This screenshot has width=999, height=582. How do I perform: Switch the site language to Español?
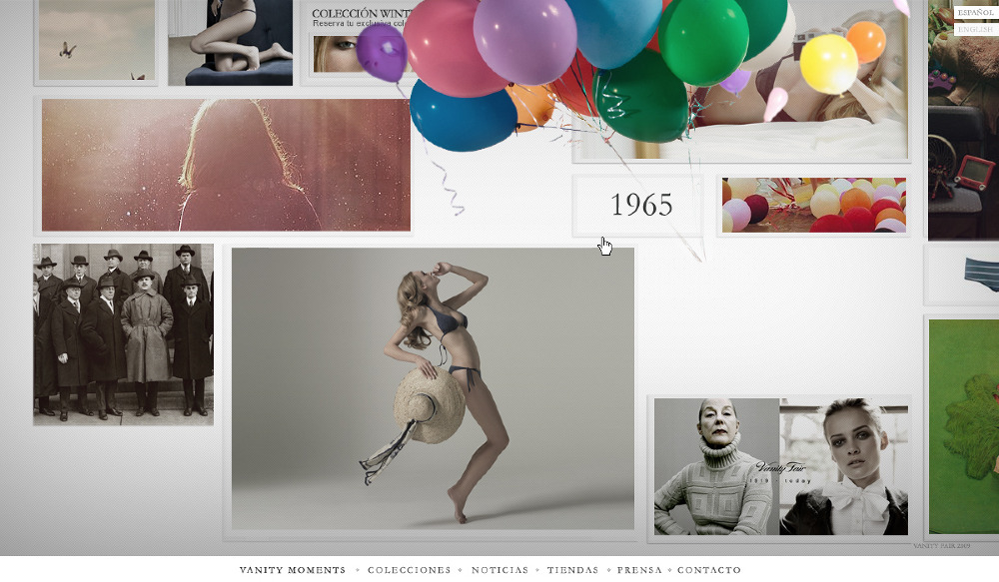pos(974,13)
